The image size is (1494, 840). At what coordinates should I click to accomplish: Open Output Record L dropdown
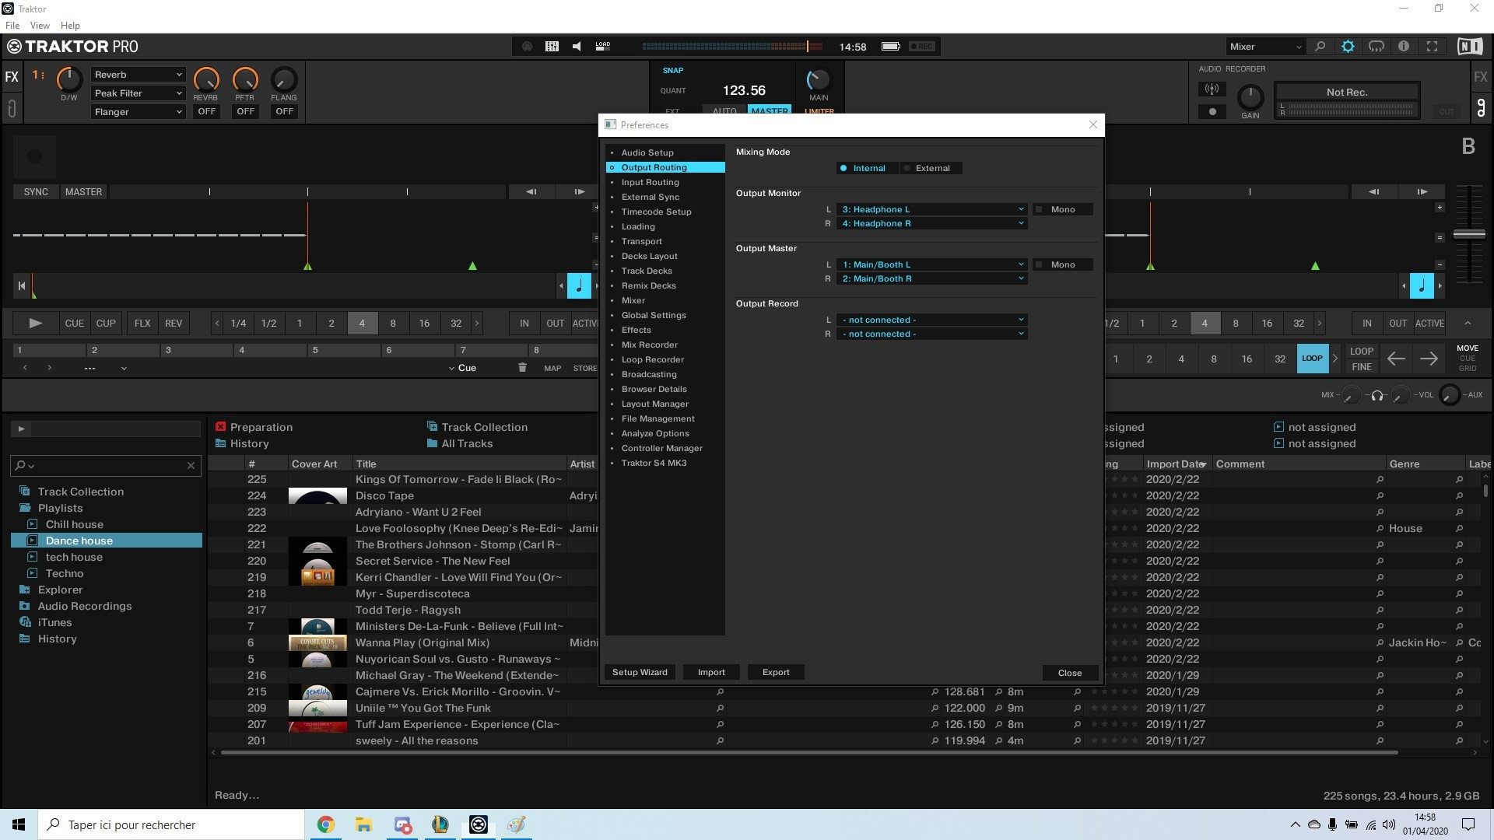[932, 320]
